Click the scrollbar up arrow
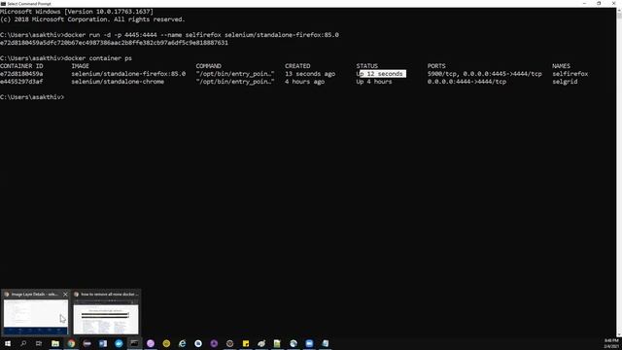Viewport: 622px width, 350px height. pyautogui.click(x=619, y=11)
